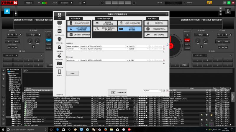
Task: Open the Broadcast settings page
Action: click(60, 56)
